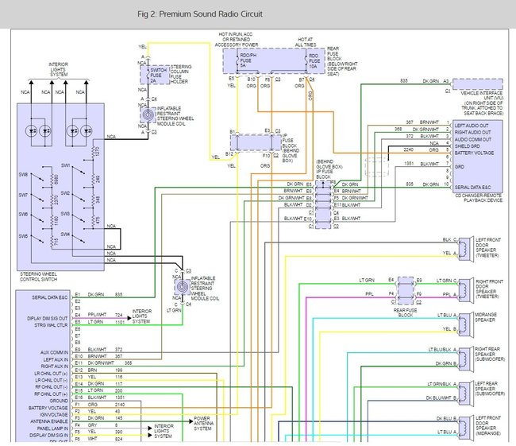This screenshot has height=446, width=516.
Task: Click the Vehicle Interface Unit dashed box
Action: [x=478, y=84]
